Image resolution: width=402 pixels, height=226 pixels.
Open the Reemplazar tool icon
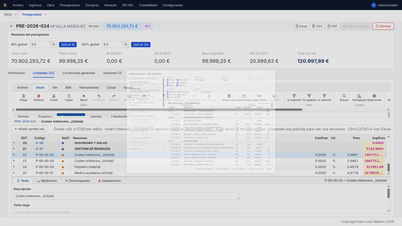click(x=359, y=96)
